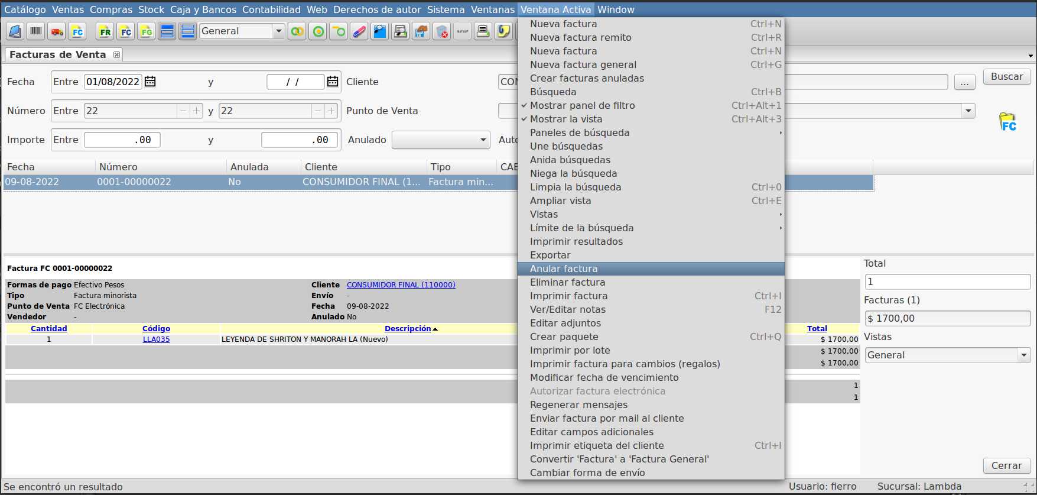This screenshot has width=1037, height=495.
Task: Click the Anulada column header
Action: [x=264, y=167]
